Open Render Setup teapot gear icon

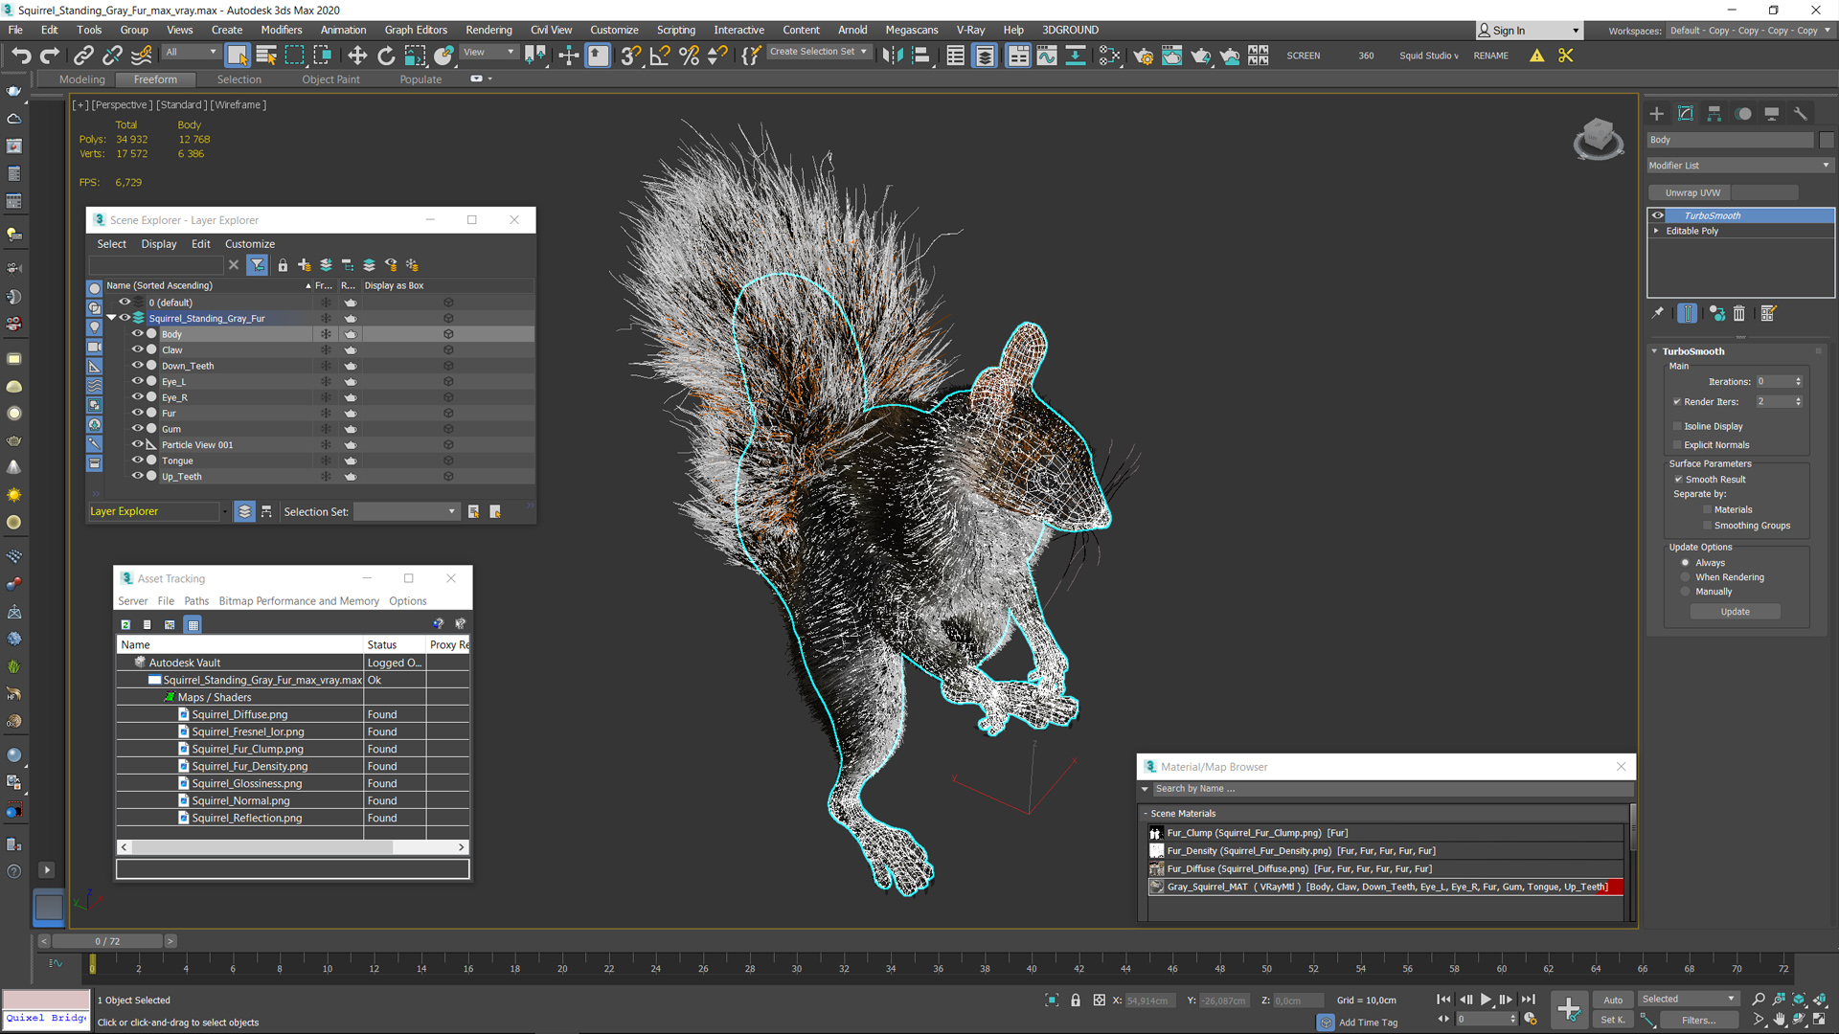click(x=1143, y=56)
